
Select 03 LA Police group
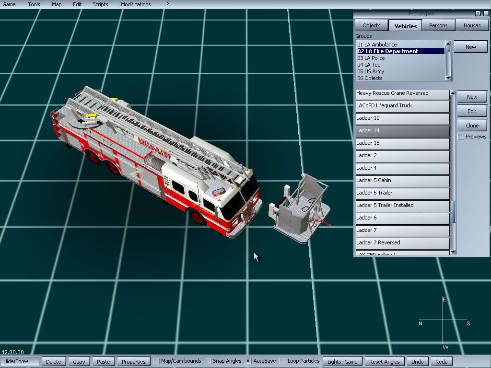(400, 58)
